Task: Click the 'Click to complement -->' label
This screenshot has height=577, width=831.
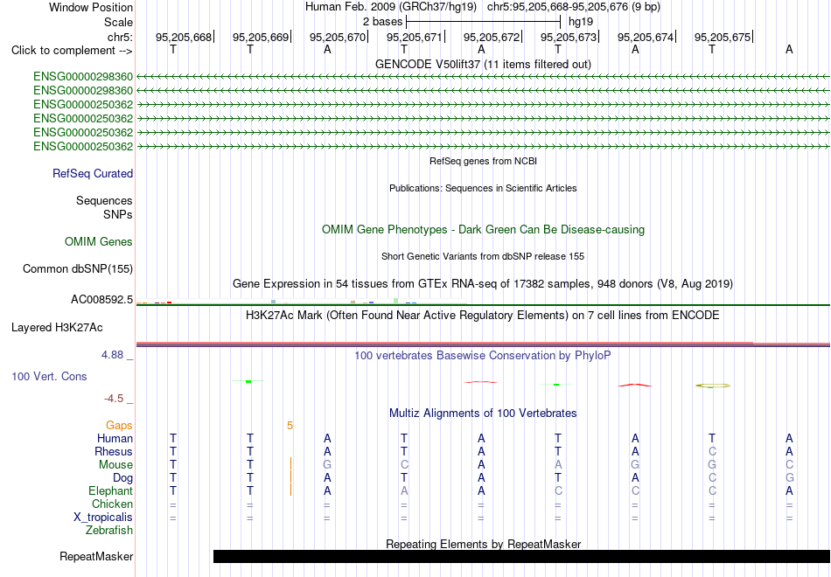Action: (72, 51)
